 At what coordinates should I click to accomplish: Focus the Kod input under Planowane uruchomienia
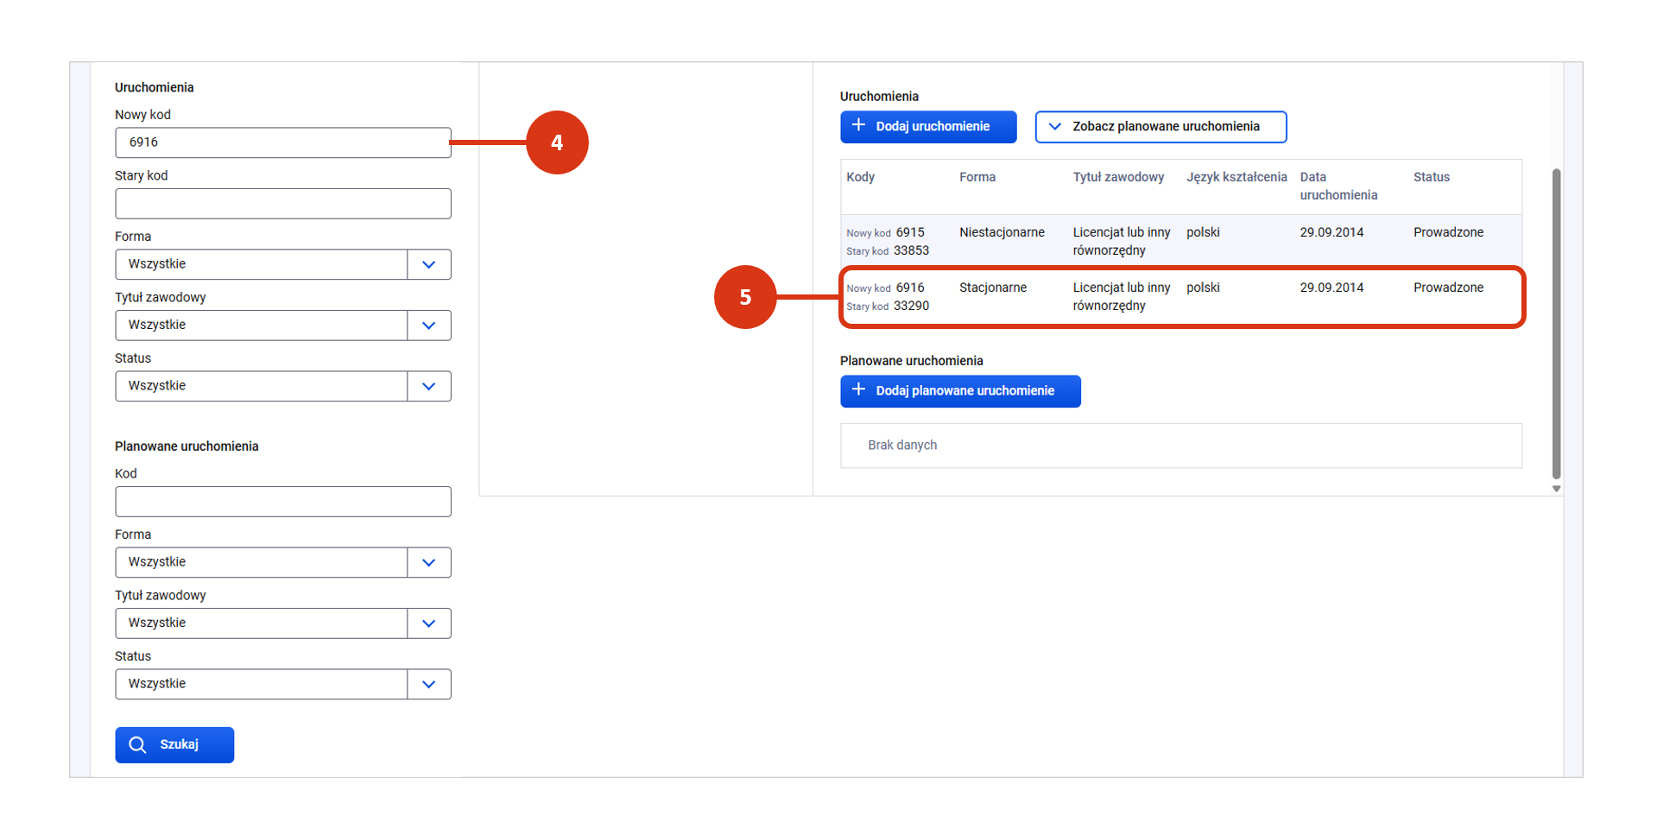(x=282, y=502)
